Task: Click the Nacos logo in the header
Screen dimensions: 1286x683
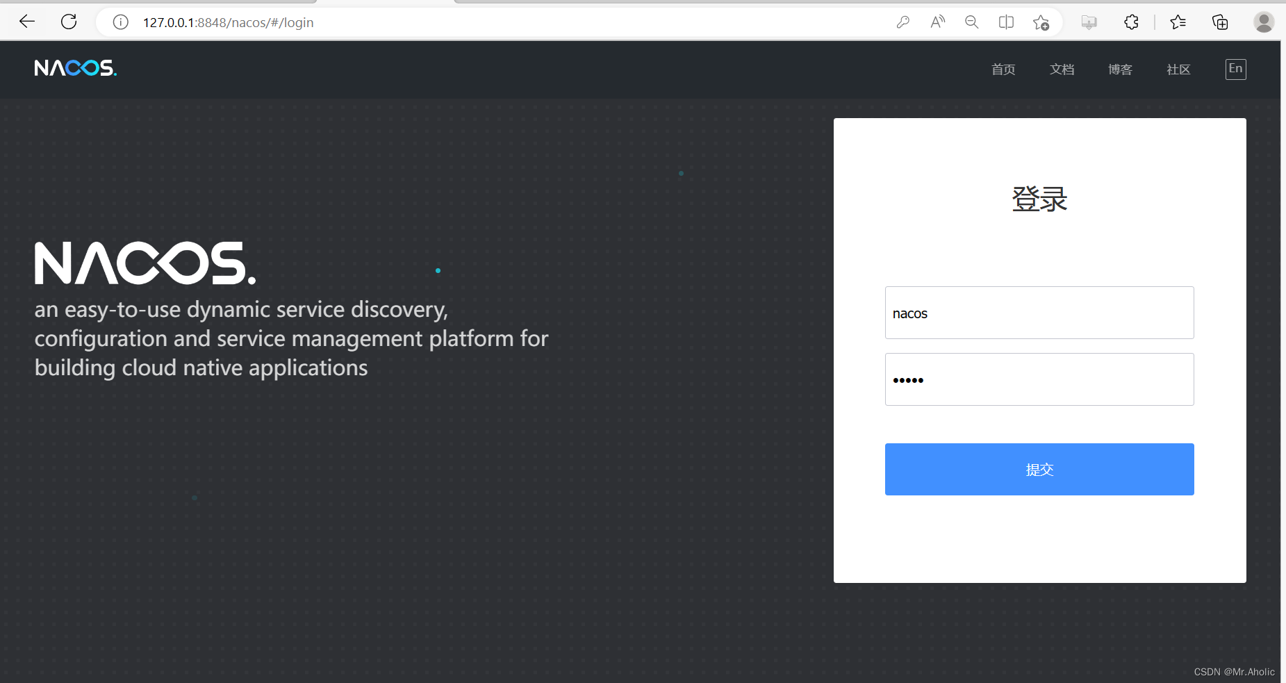Action: pyautogui.click(x=76, y=68)
